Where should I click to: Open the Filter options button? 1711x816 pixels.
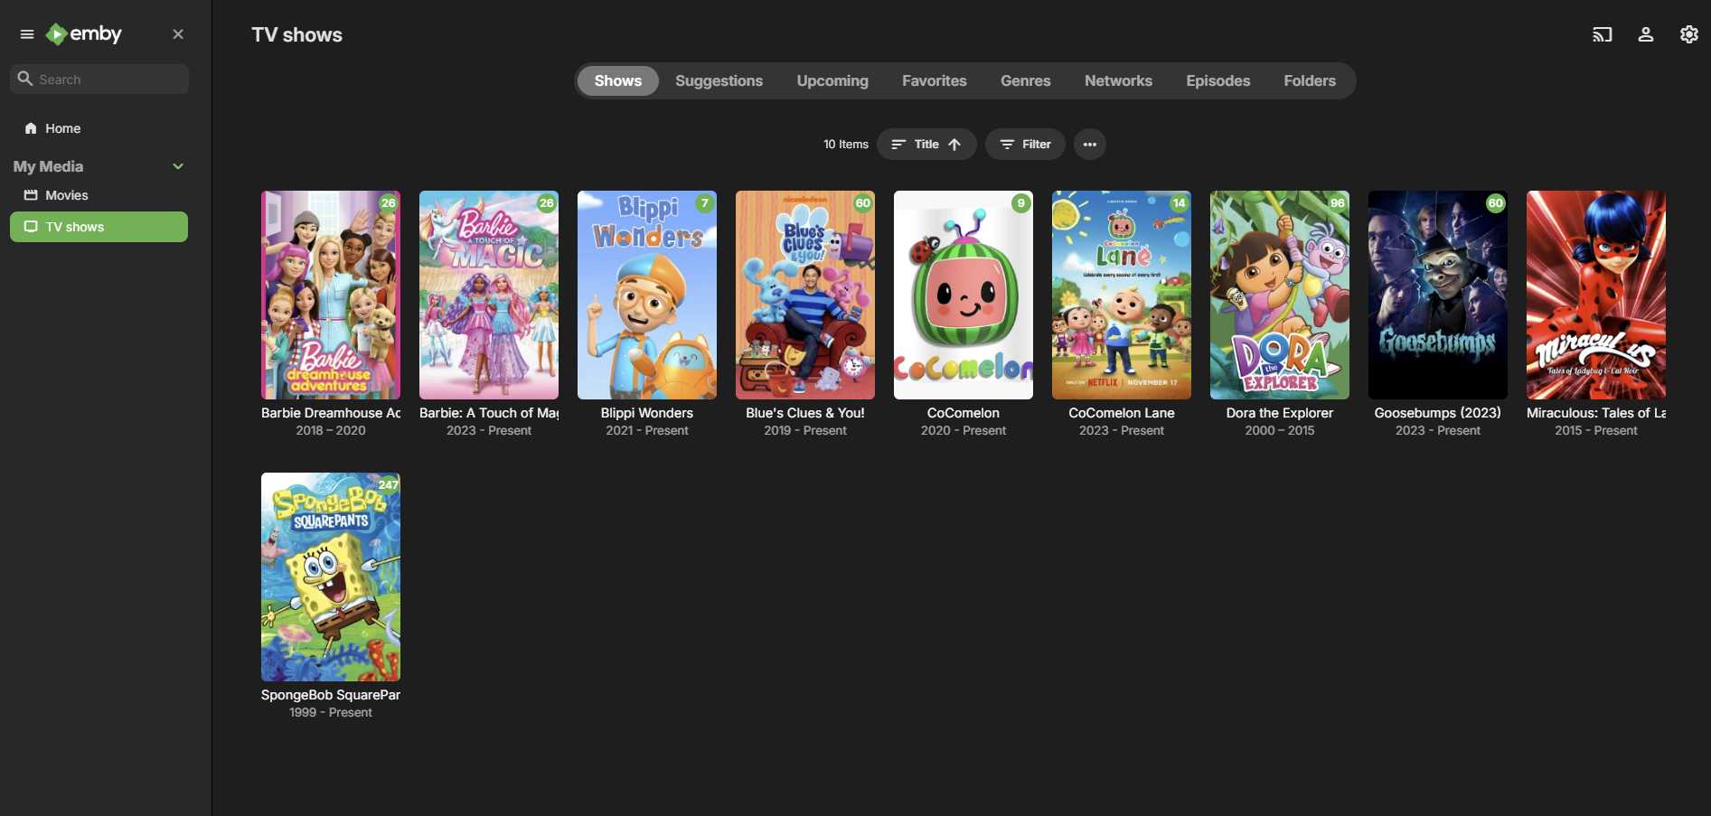coord(1025,145)
